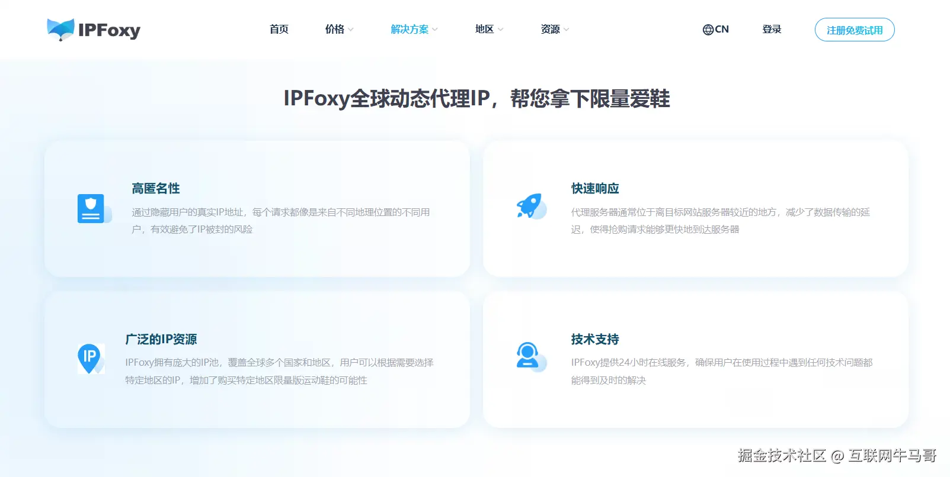This screenshot has width=950, height=477.
Task: Click the description starting 代理服务器通常位于离目标网站
Action: click(x=721, y=221)
